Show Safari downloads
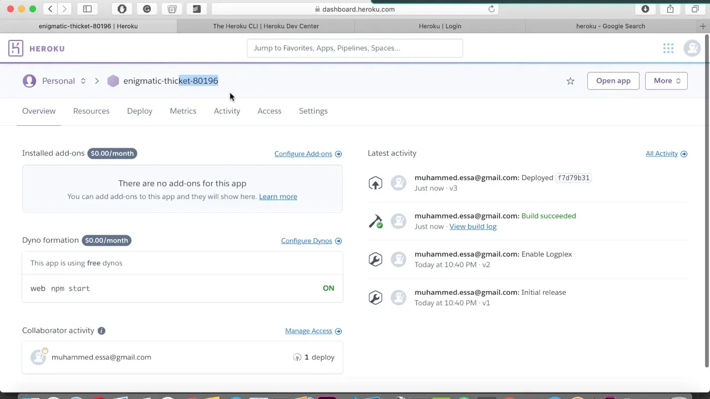The height and width of the screenshot is (399, 710). tap(645, 9)
